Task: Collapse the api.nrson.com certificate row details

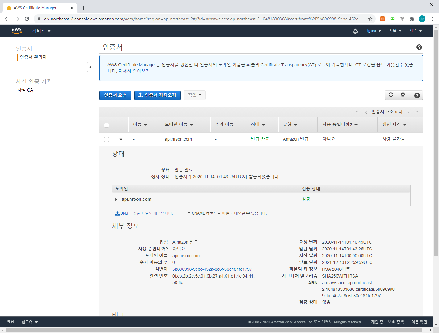Action: [x=121, y=139]
